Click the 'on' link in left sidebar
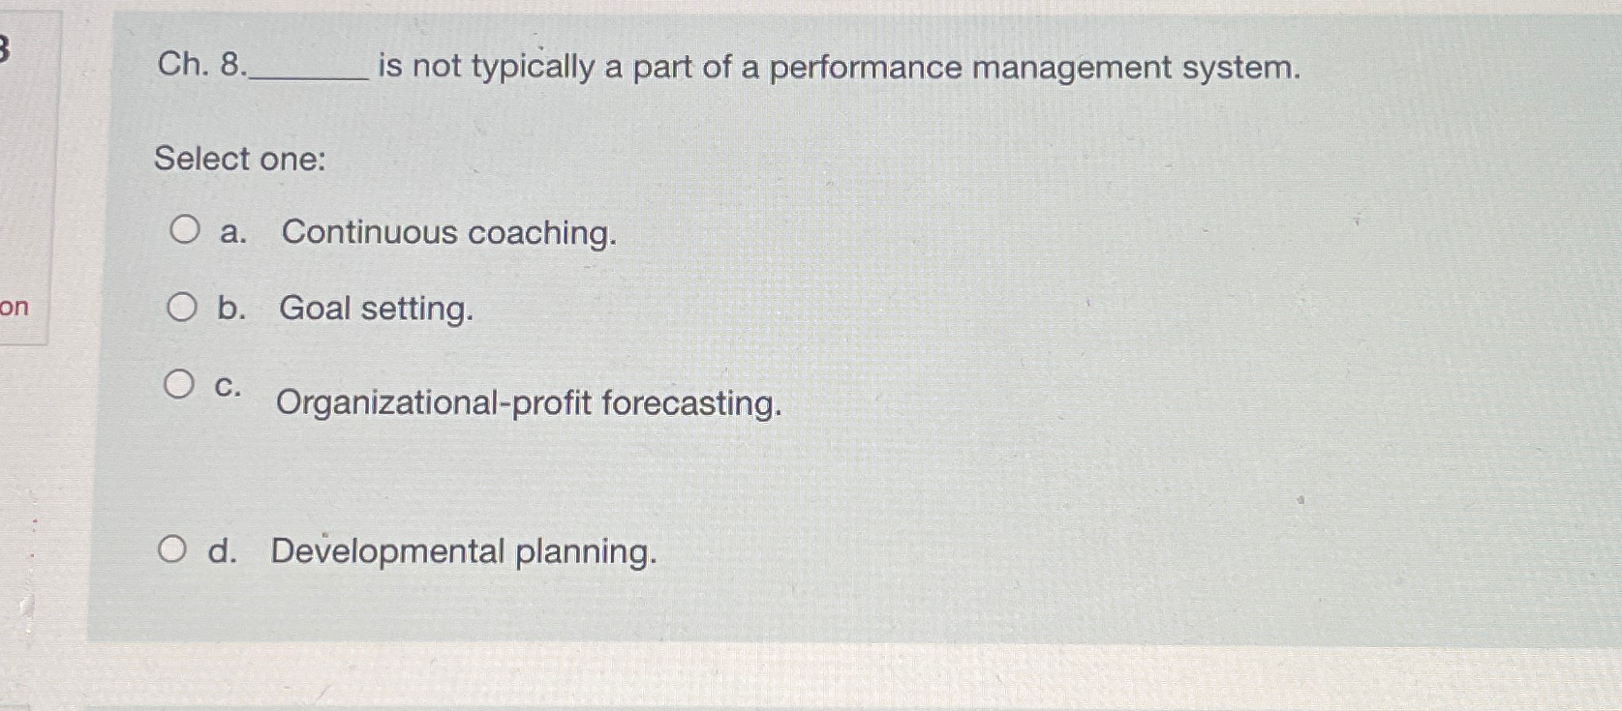Screen dimensions: 1622x711 [x=15, y=310]
